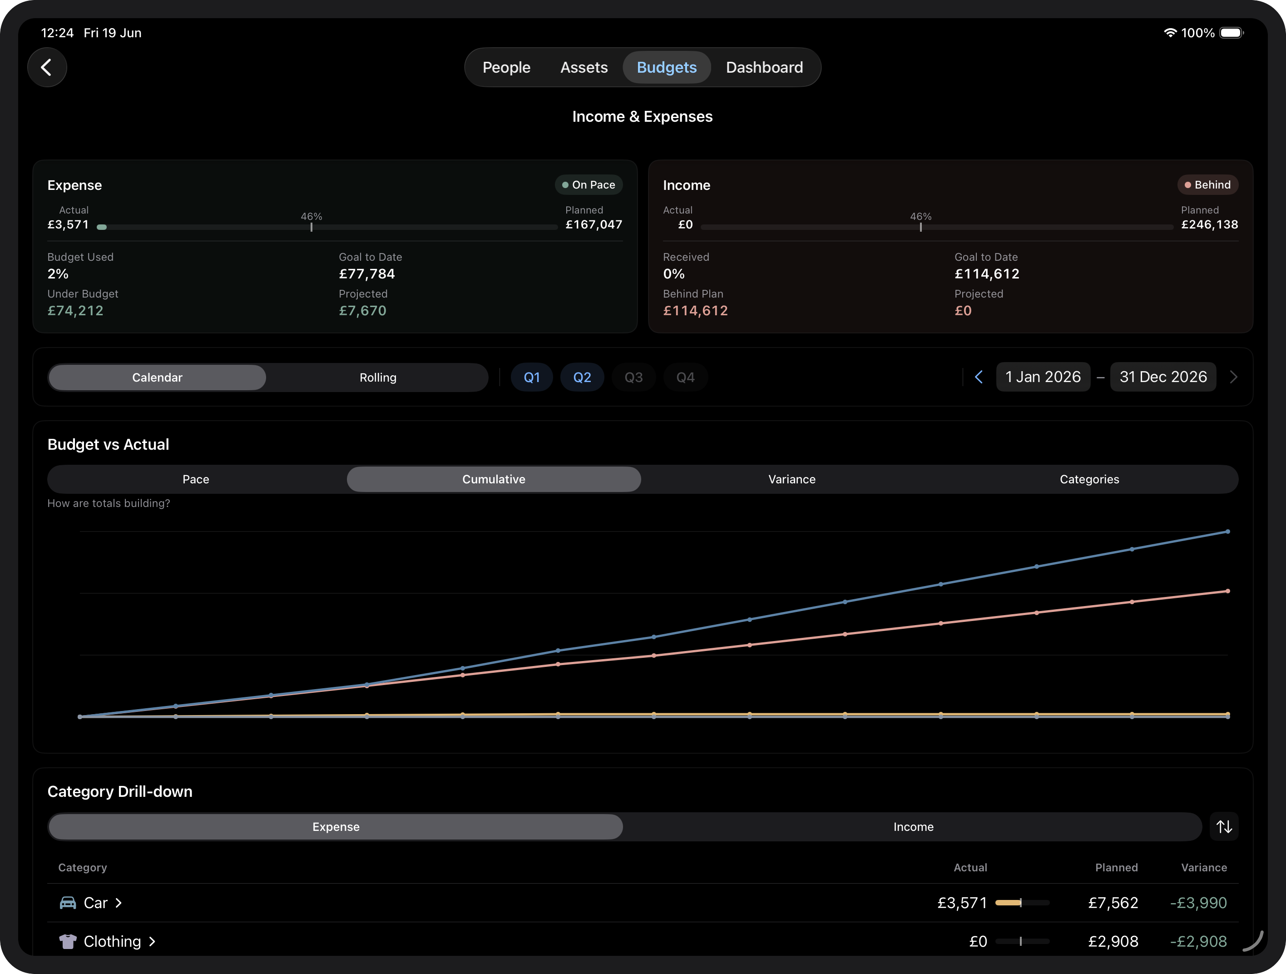
Task: Open the end date 31 Dec 2026 picker
Action: (x=1163, y=377)
